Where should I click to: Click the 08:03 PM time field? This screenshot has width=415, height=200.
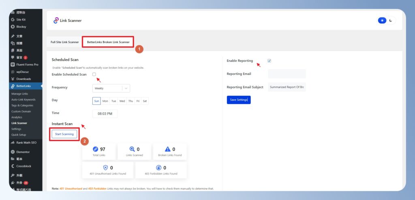click(105, 114)
